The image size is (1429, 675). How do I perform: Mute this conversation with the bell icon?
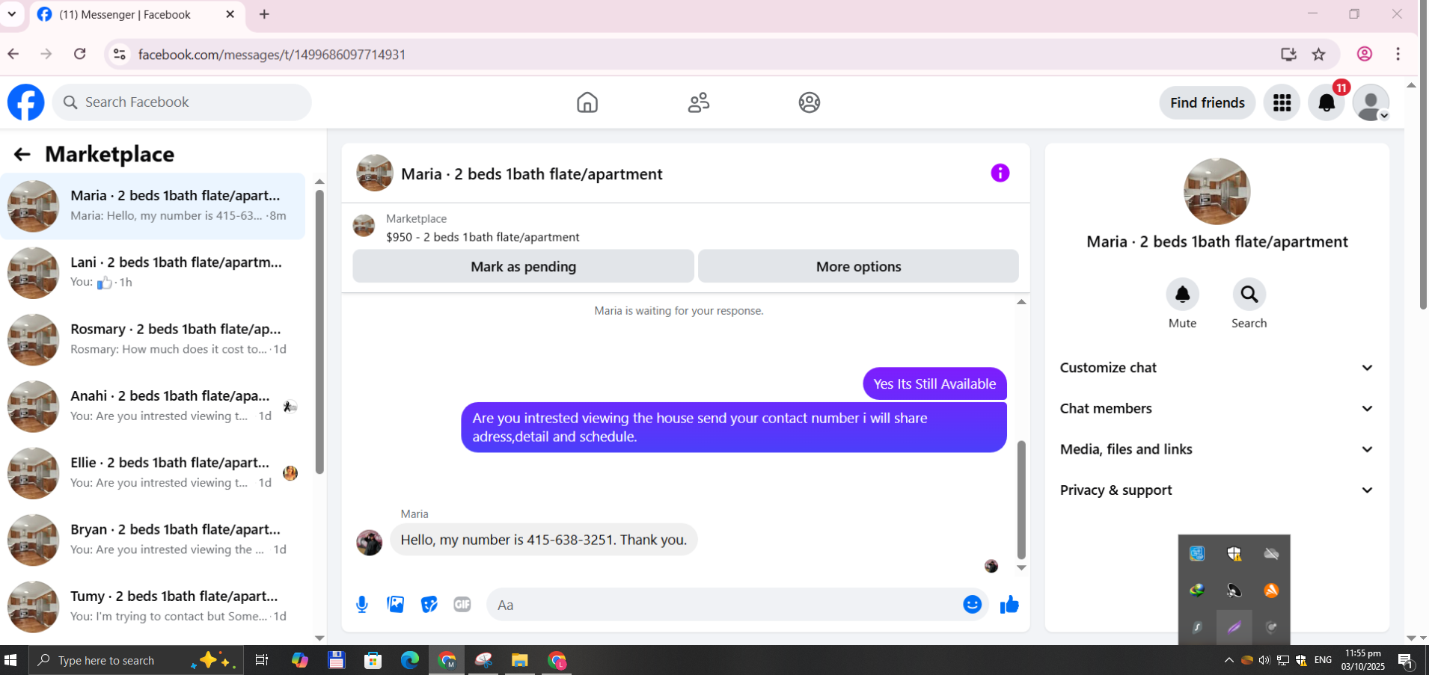pos(1183,295)
